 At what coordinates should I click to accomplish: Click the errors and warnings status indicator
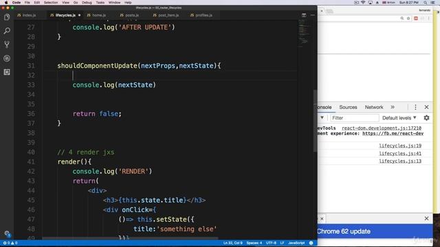(10, 243)
